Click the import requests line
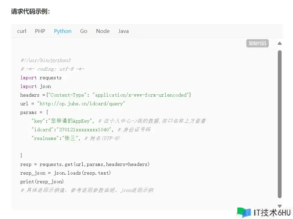The image size is (293, 219). click(41, 78)
